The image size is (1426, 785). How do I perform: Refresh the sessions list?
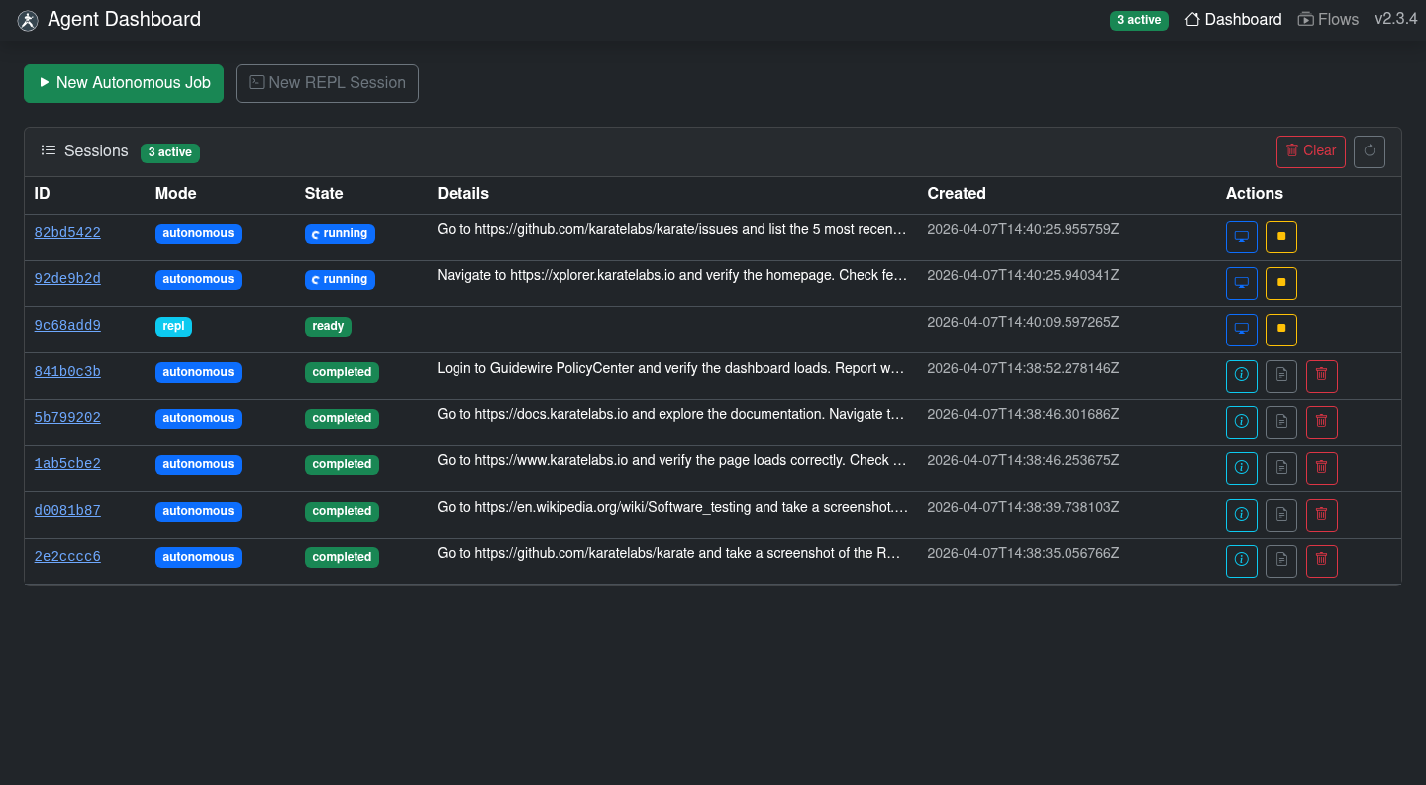(1369, 150)
